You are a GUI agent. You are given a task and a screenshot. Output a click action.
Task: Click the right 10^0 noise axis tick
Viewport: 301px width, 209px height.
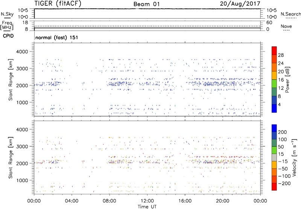point(271,17)
